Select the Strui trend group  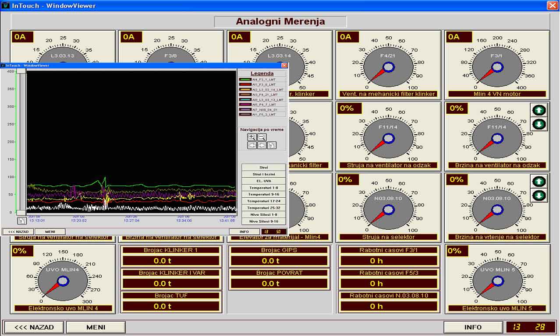pyautogui.click(x=263, y=168)
